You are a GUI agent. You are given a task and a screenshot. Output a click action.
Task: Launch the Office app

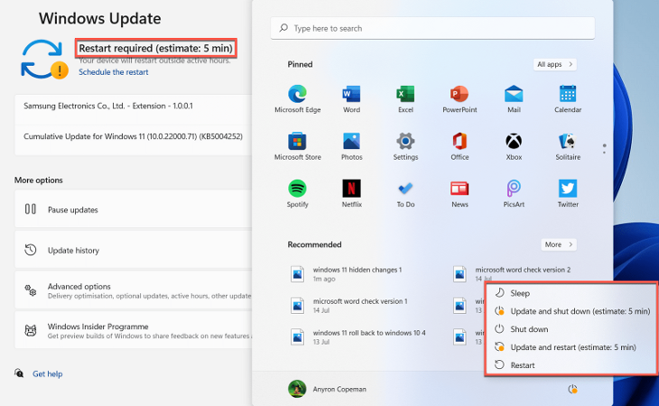coord(459,146)
